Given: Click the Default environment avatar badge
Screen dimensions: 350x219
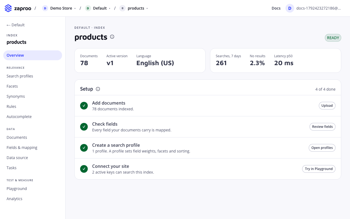Looking at the screenshot, I should [x=88, y=8].
